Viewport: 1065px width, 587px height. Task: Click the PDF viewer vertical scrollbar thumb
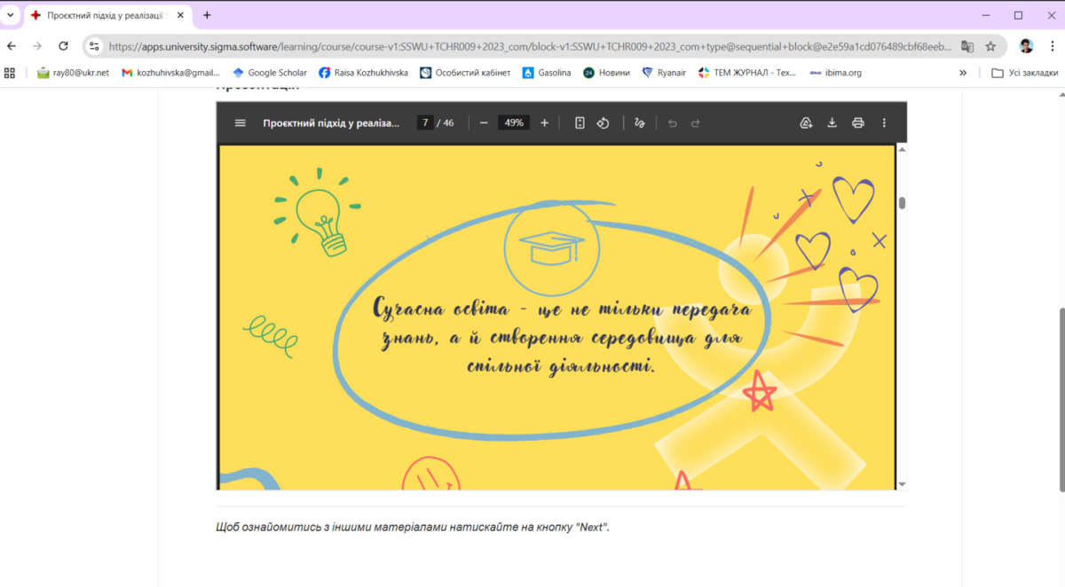(x=903, y=203)
